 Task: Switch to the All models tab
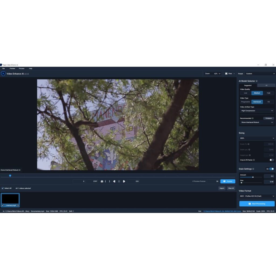(x=266, y=85)
